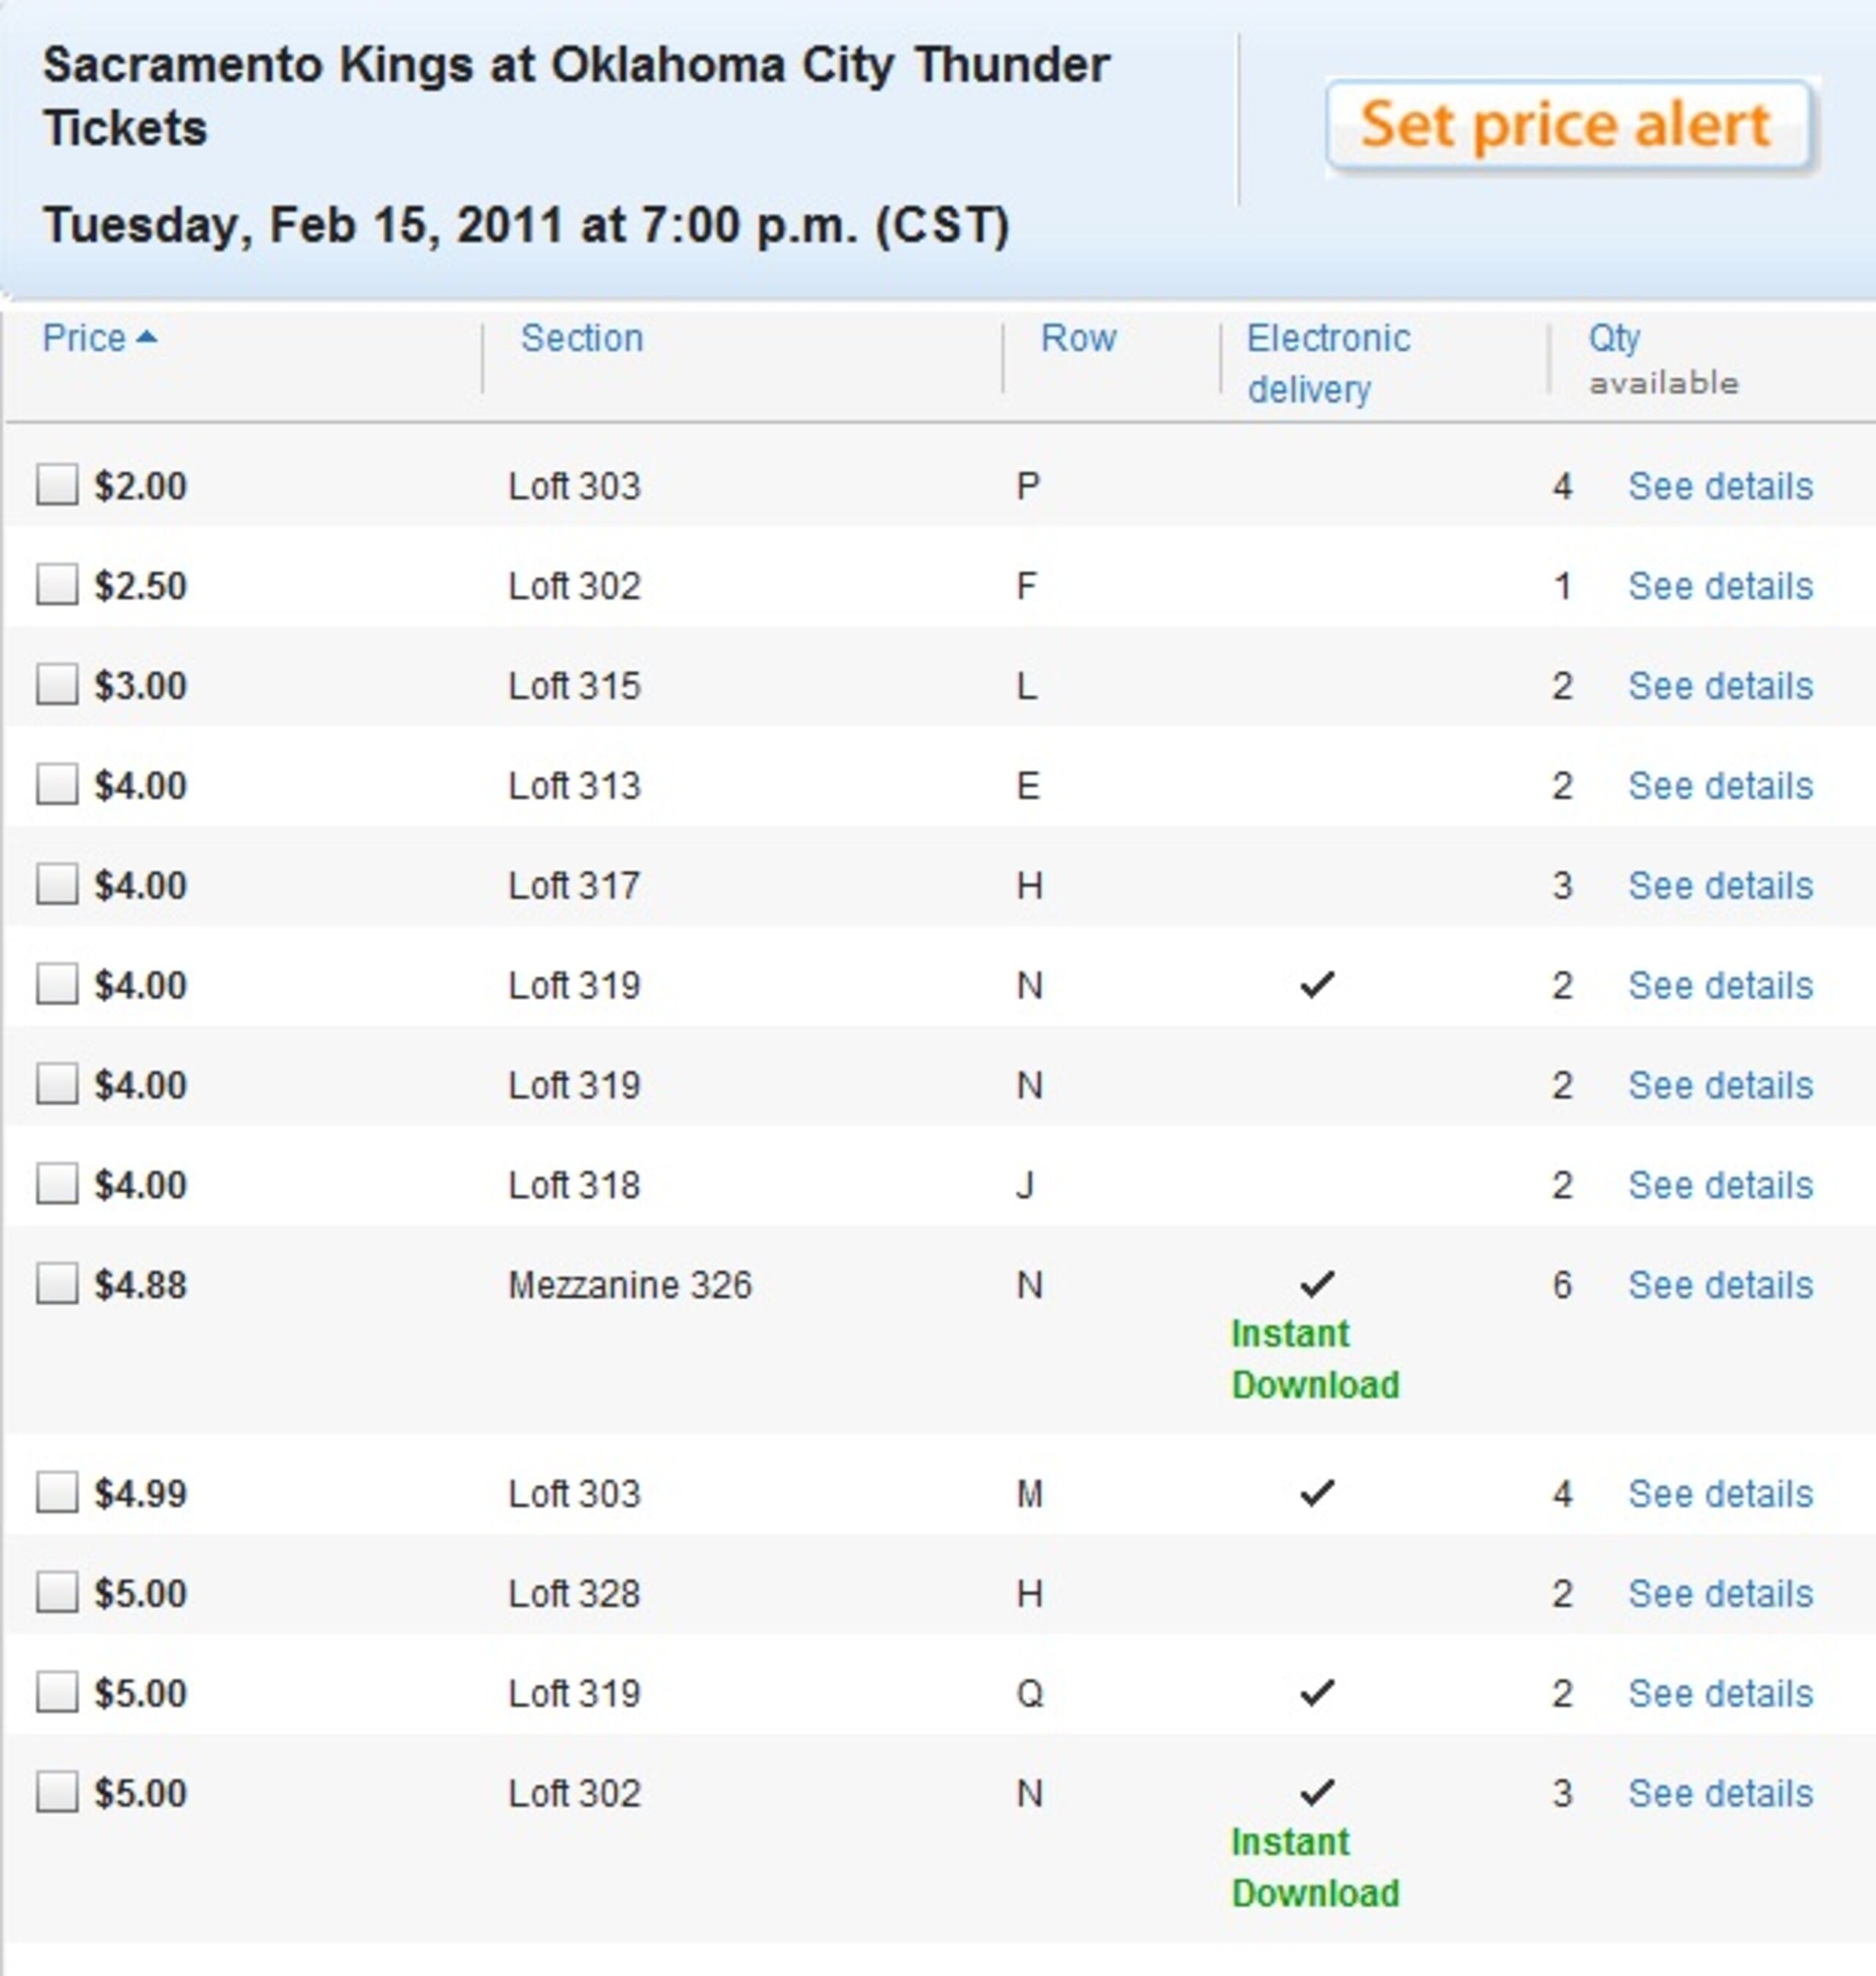The image size is (1876, 1976).
Task: Click Instant Download label for Mezzanine 326
Action: [1315, 1359]
